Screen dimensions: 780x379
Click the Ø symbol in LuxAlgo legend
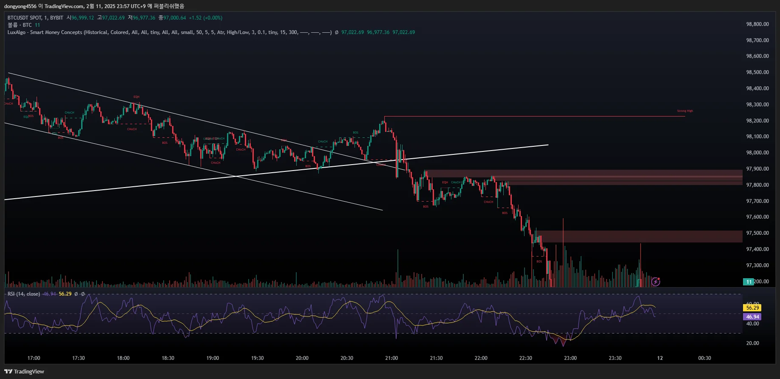337,32
